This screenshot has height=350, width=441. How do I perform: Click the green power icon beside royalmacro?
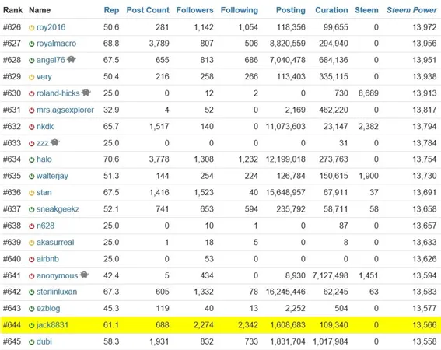pos(31,44)
